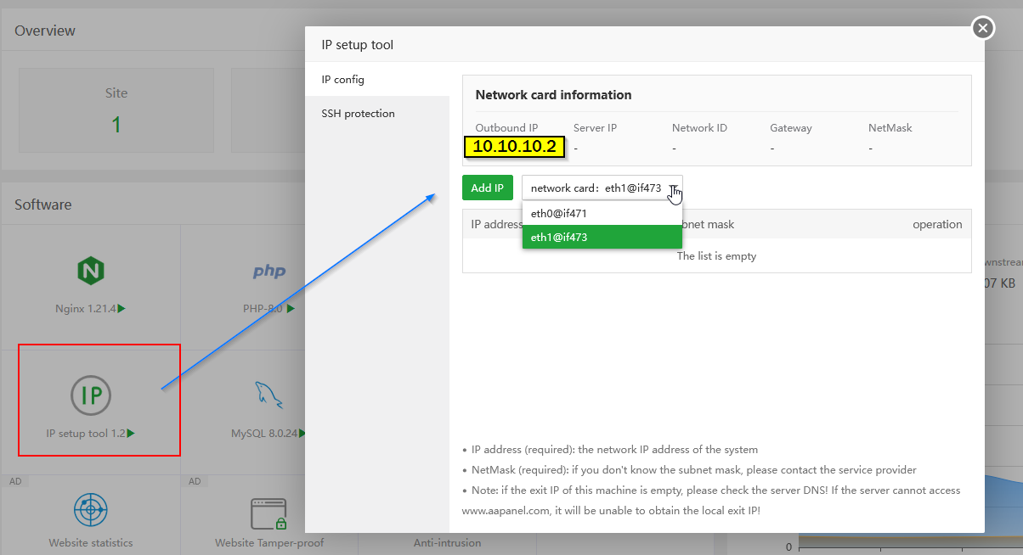Screen dimensions: 1023x555
Task: Click the MySQL 8.0.24 label
Action: coord(264,434)
